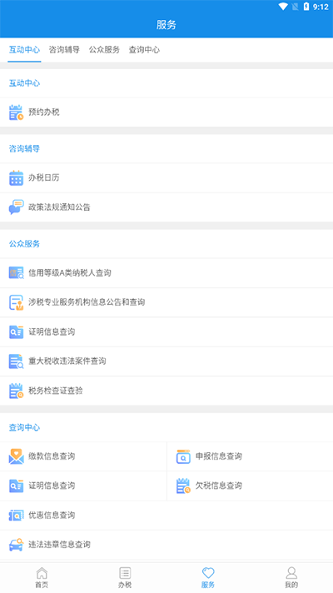The image size is (333, 593).
Task: Open 申报信息查询 entry text
Action: 219,456
